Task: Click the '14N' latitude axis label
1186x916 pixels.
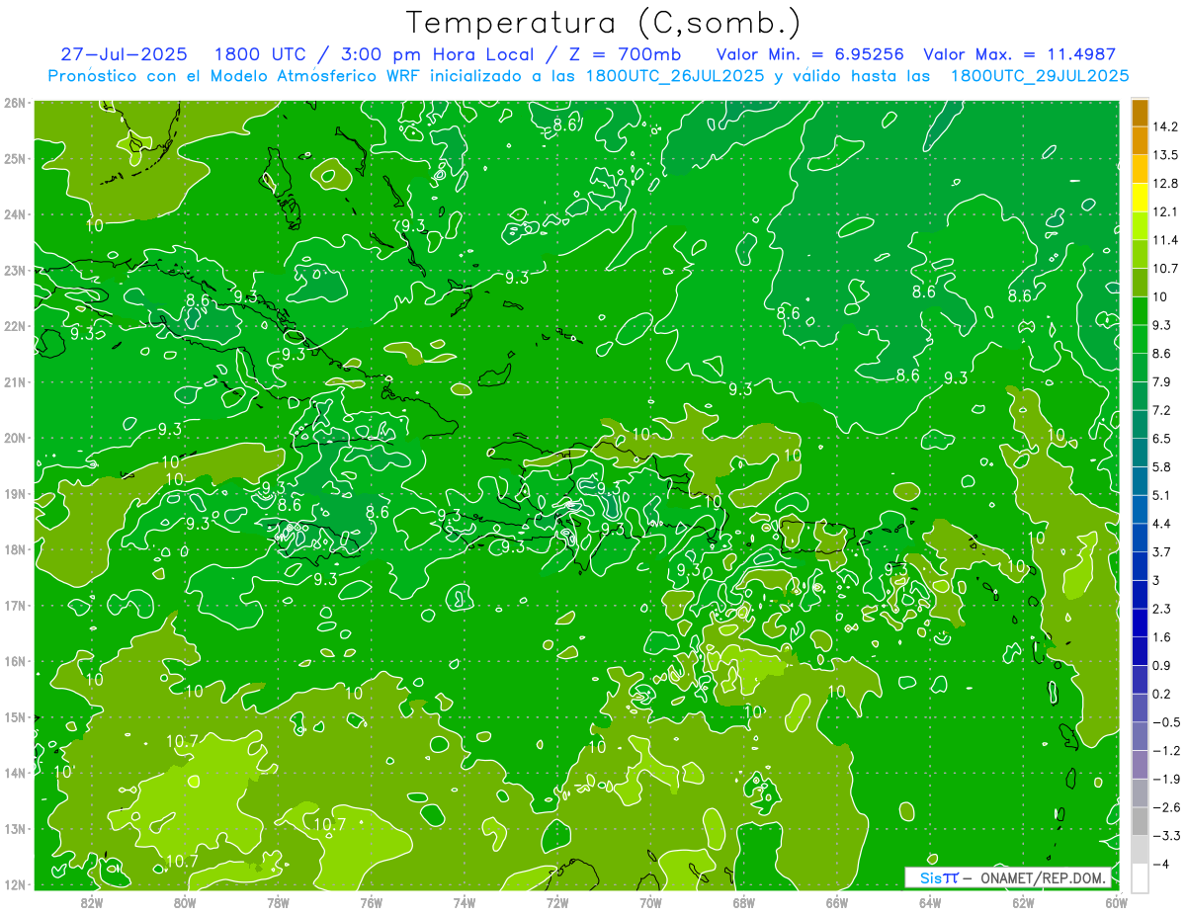Action: (x=15, y=773)
